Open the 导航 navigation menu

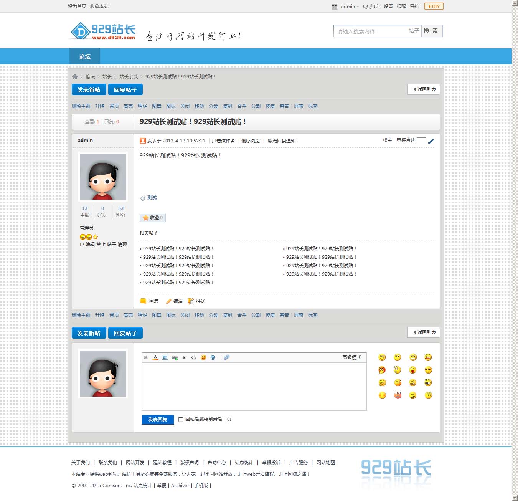tap(414, 7)
